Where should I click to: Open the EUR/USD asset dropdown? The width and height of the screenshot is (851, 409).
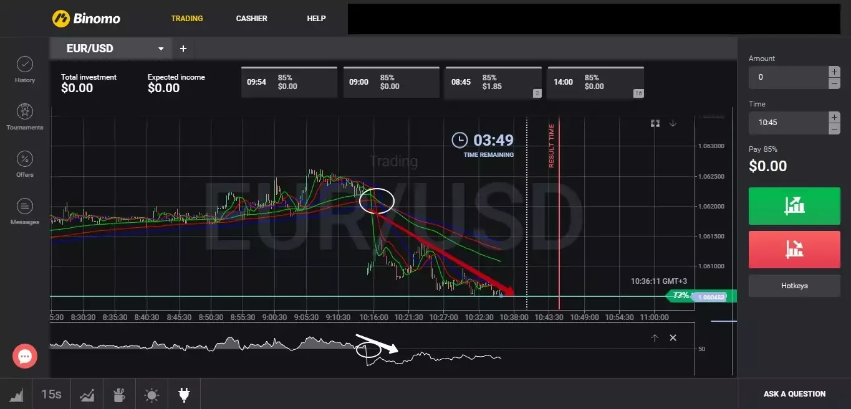click(111, 49)
